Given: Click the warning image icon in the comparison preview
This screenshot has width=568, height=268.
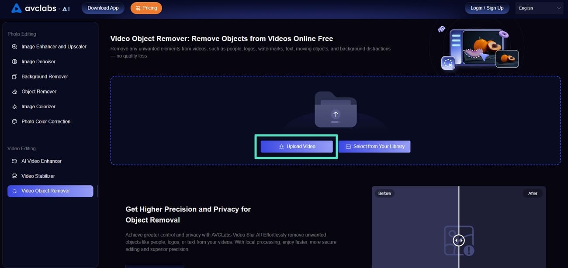Looking at the screenshot, I should pyautogui.click(x=459, y=241).
